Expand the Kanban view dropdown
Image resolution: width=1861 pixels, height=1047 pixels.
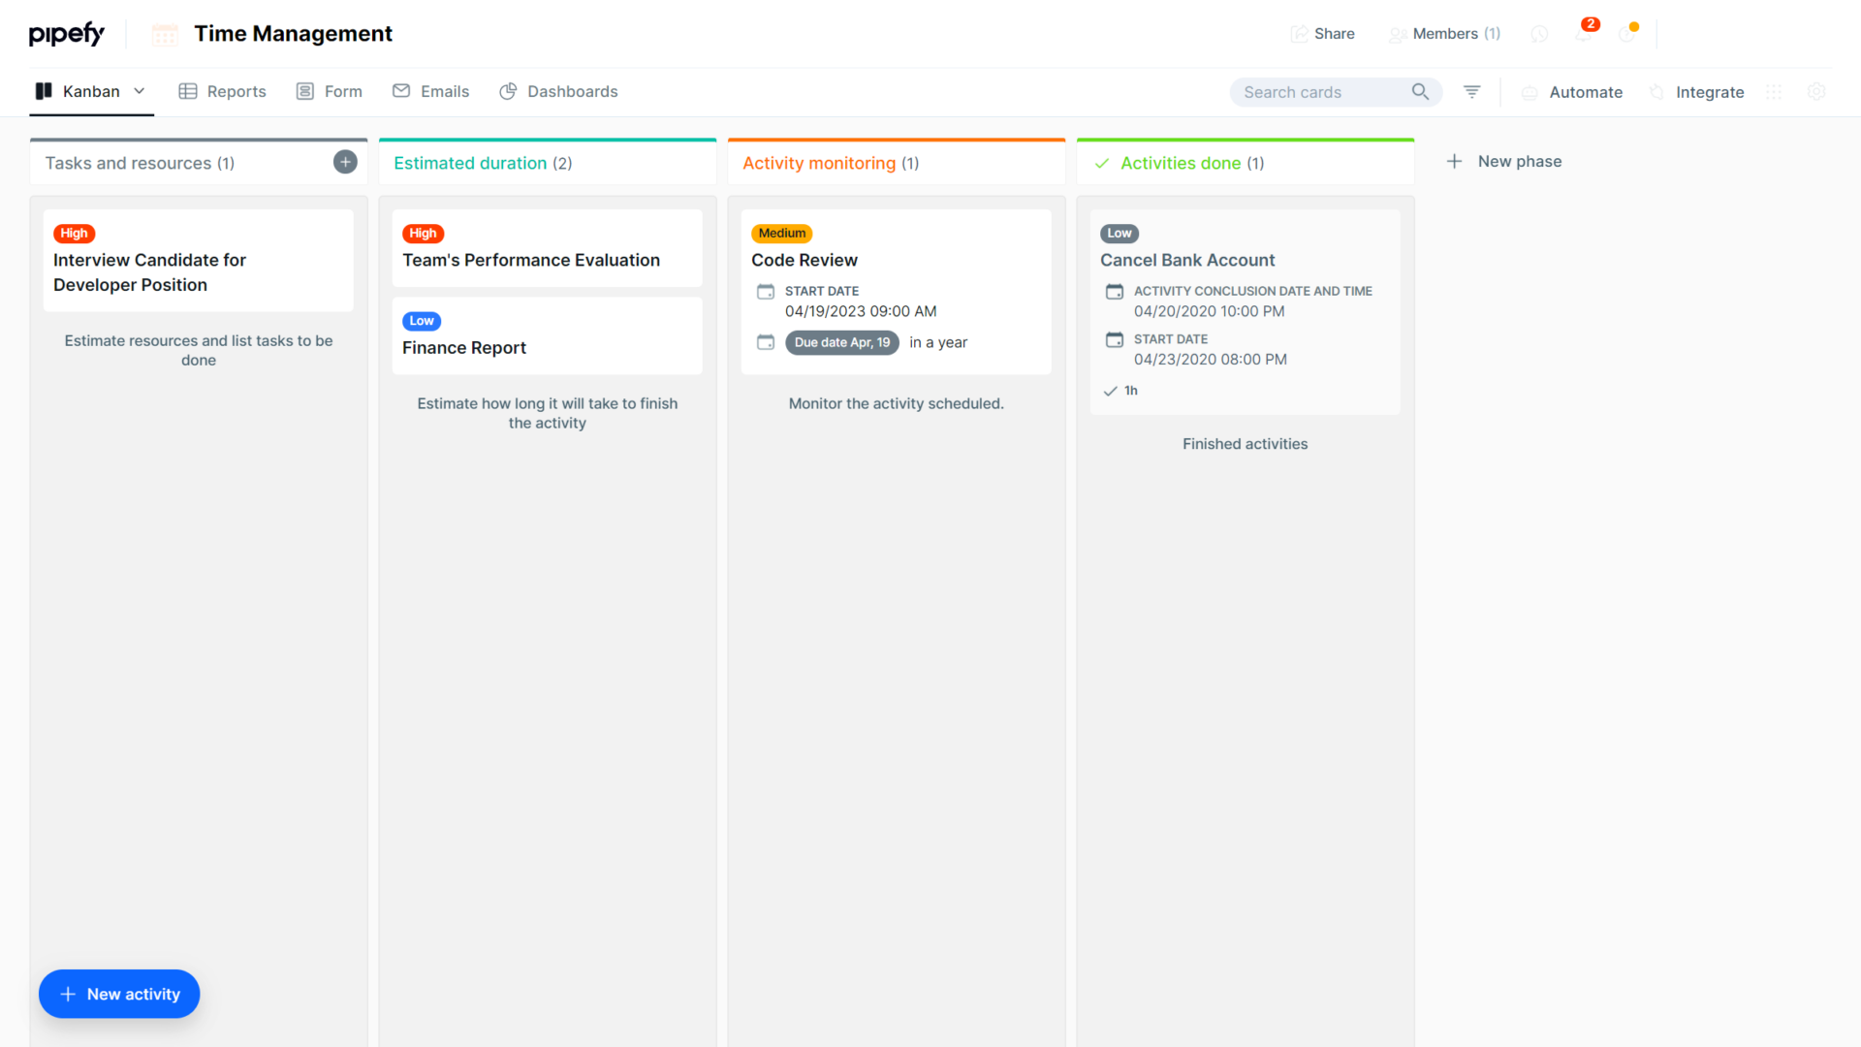click(x=141, y=91)
